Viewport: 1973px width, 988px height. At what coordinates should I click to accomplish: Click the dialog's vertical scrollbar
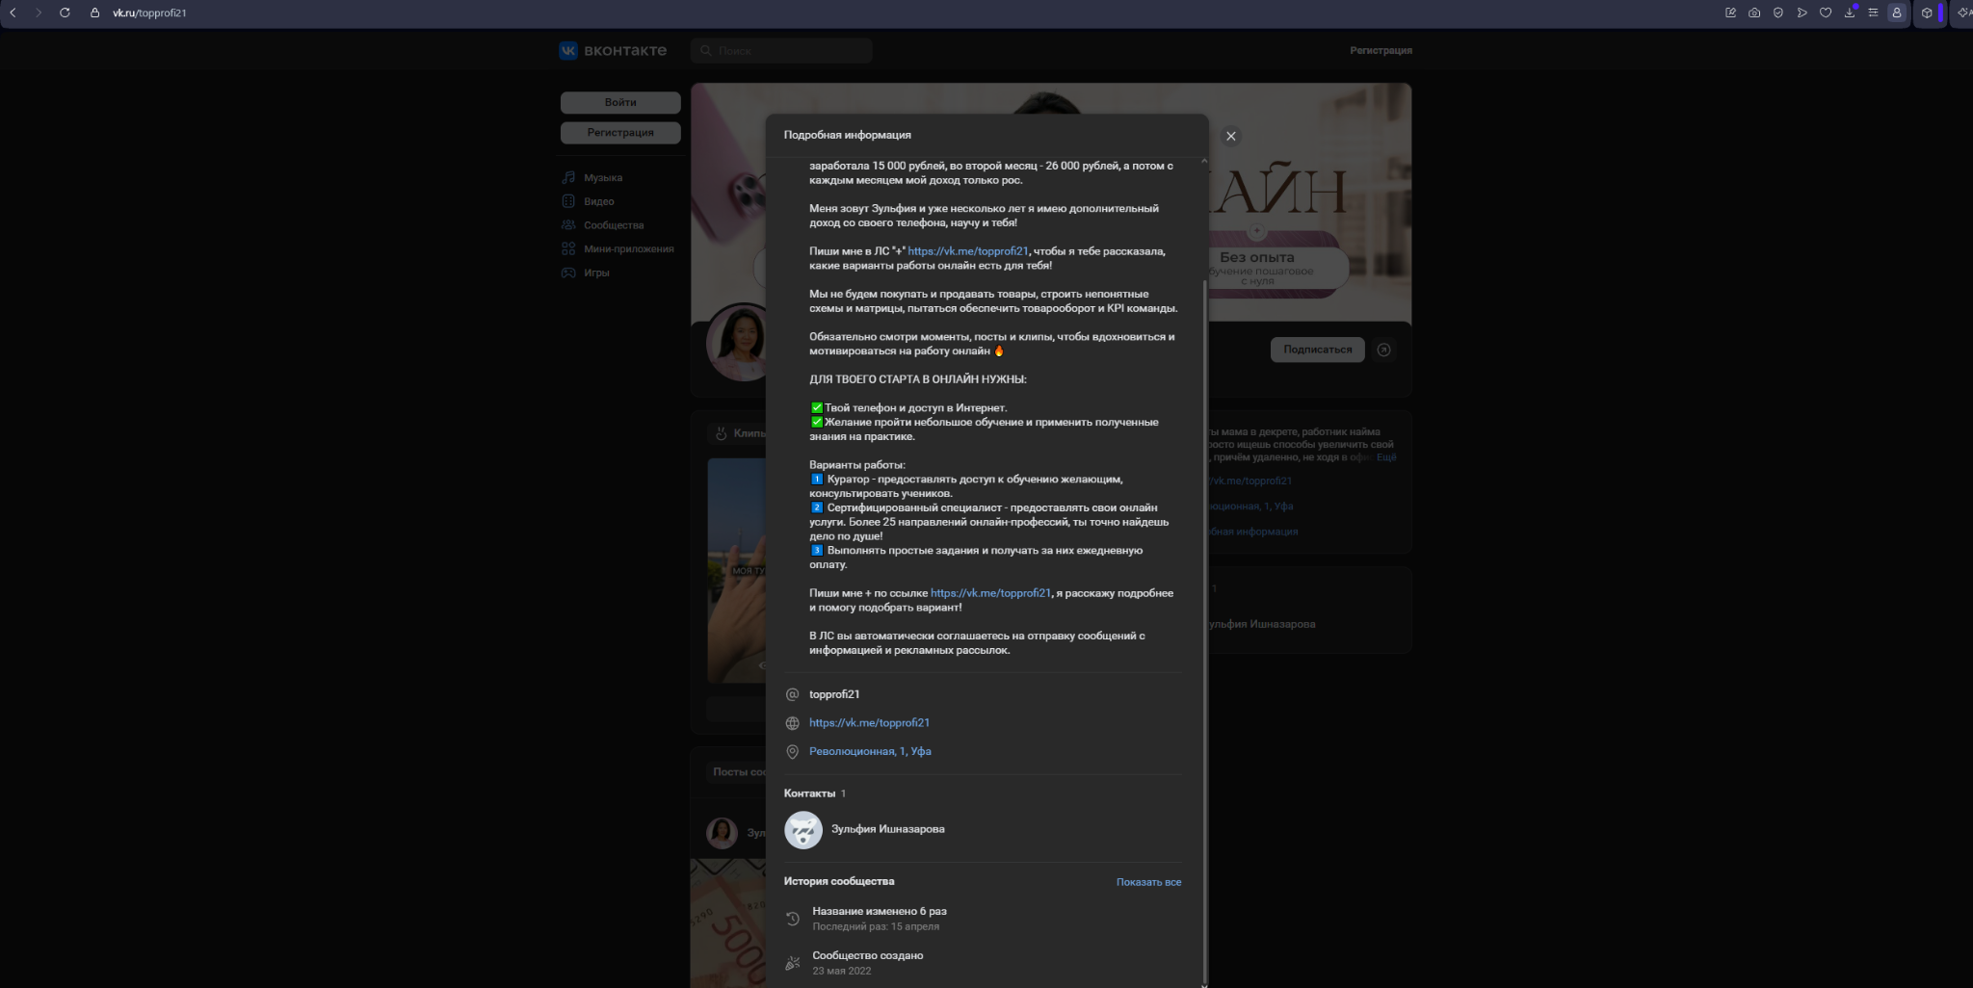[1203, 631]
